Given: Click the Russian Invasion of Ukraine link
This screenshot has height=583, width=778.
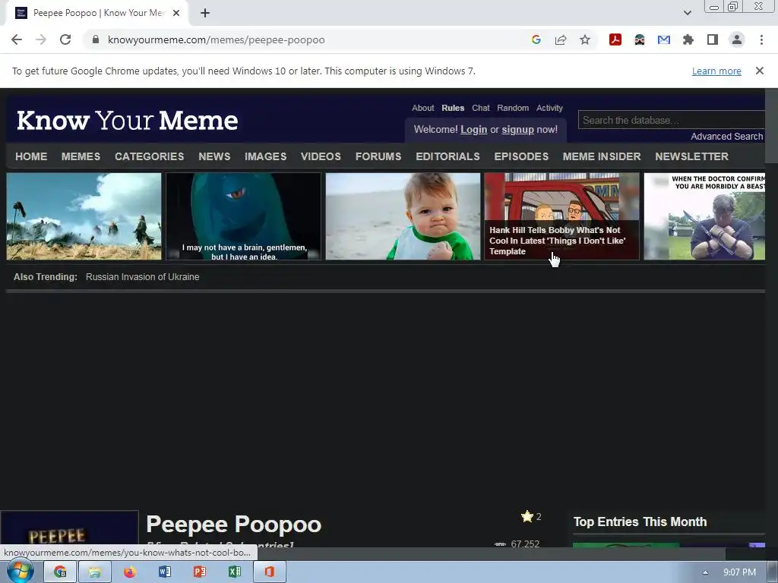Looking at the screenshot, I should [142, 277].
